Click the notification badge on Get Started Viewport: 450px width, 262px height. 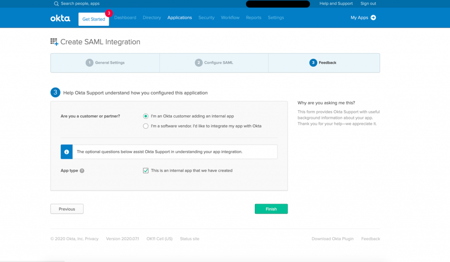click(109, 14)
